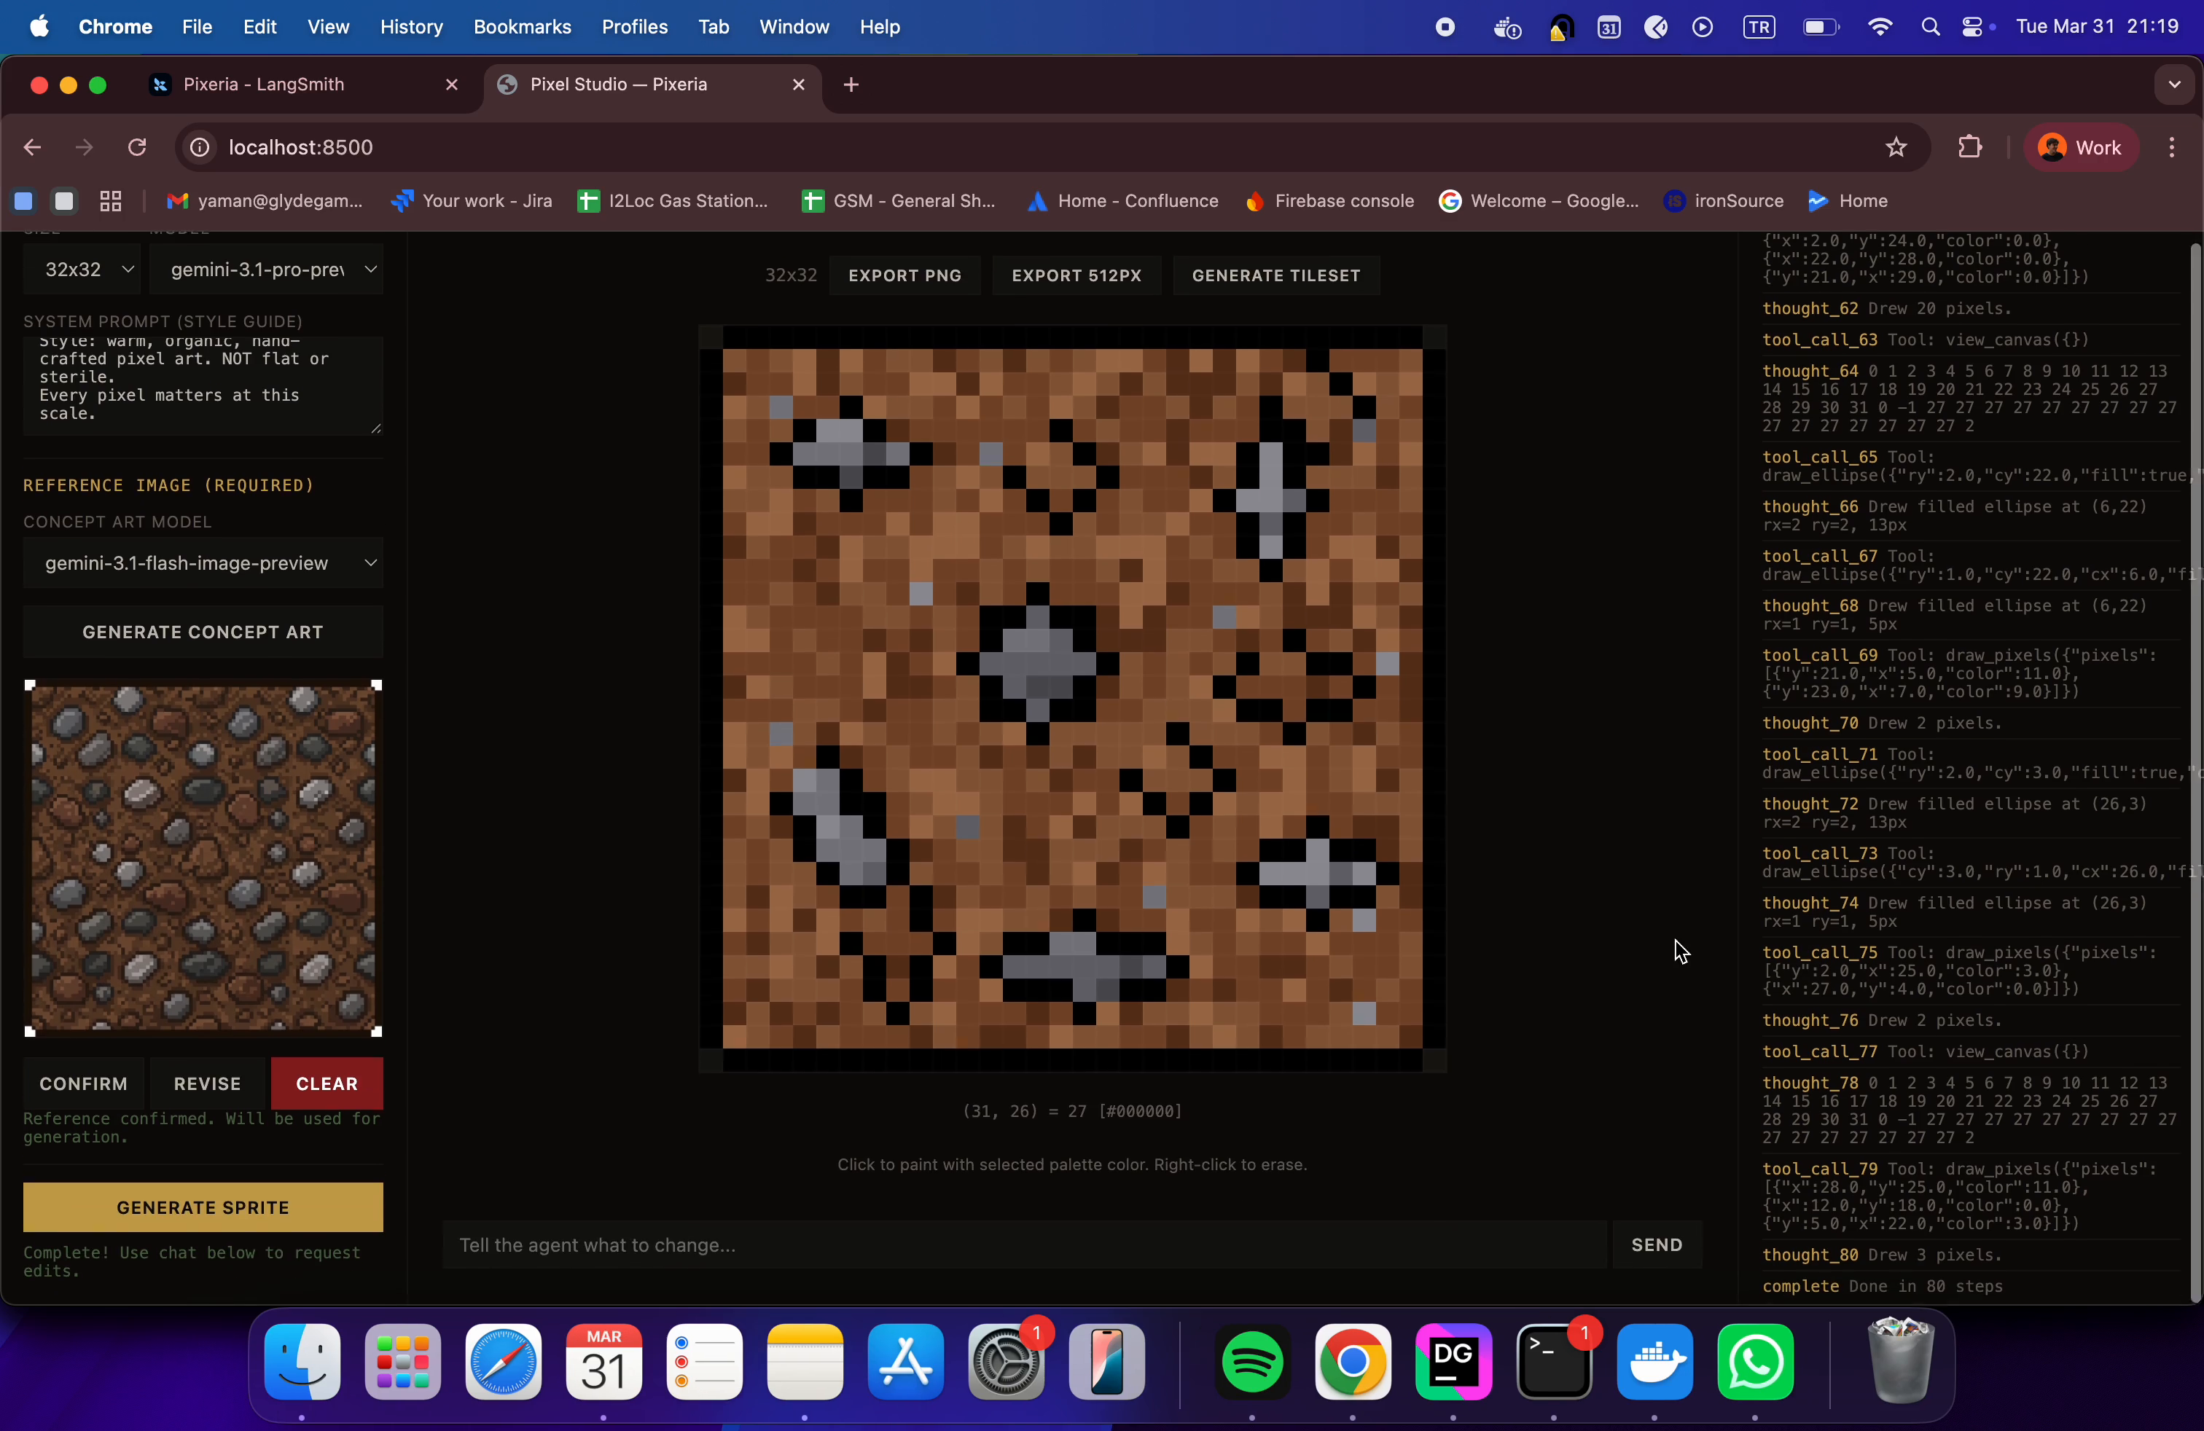2204x1431 pixels.
Task: View site information icon in address bar
Action: click(199, 147)
